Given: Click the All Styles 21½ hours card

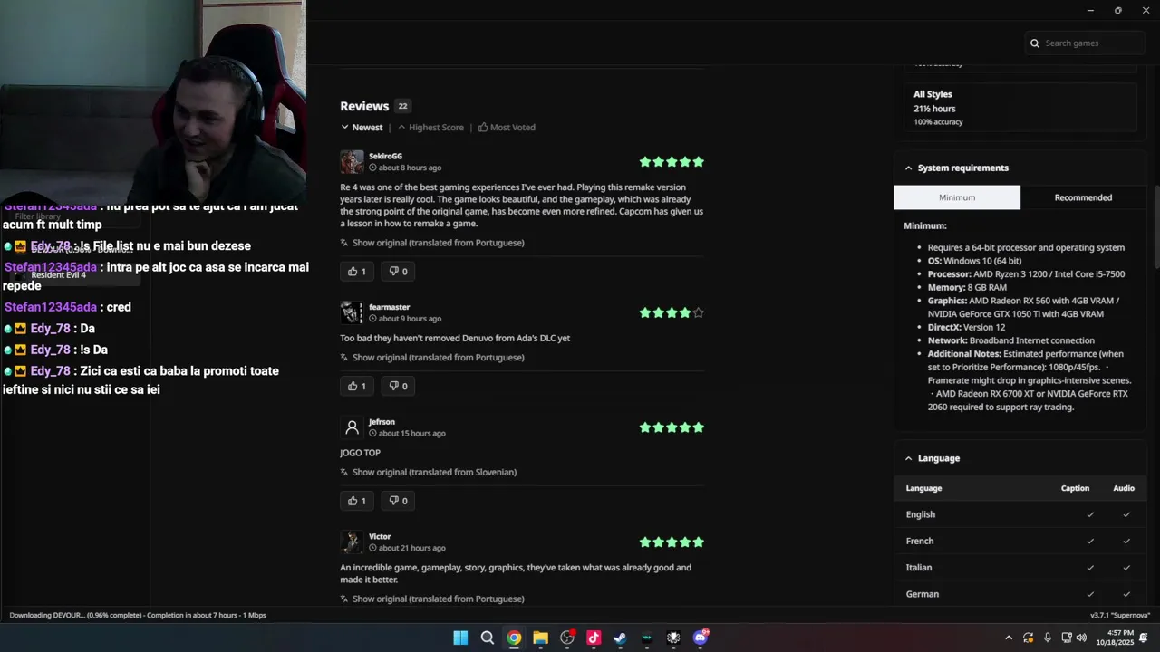Looking at the screenshot, I should [x=1020, y=108].
